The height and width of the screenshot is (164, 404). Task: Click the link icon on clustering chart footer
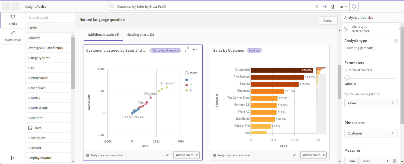168,155
